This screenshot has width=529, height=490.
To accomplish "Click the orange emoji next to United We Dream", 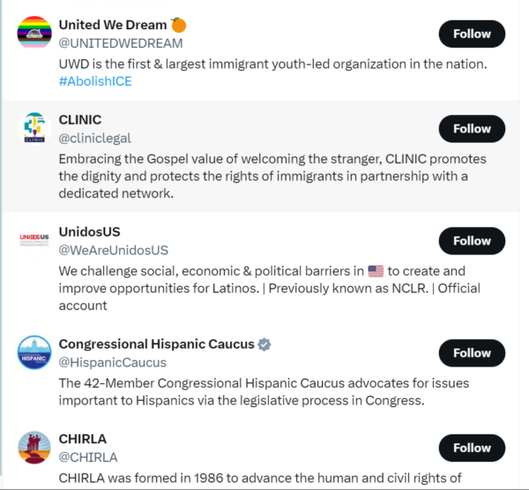I will point(178,25).
